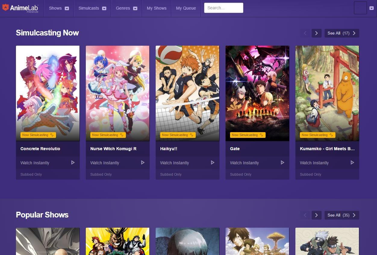
Task: Click the profile avatar box top right
Action: 360,8
